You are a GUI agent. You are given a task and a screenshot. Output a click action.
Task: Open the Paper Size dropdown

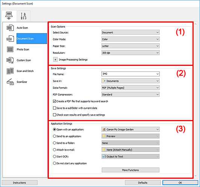[x=130, y=46]
